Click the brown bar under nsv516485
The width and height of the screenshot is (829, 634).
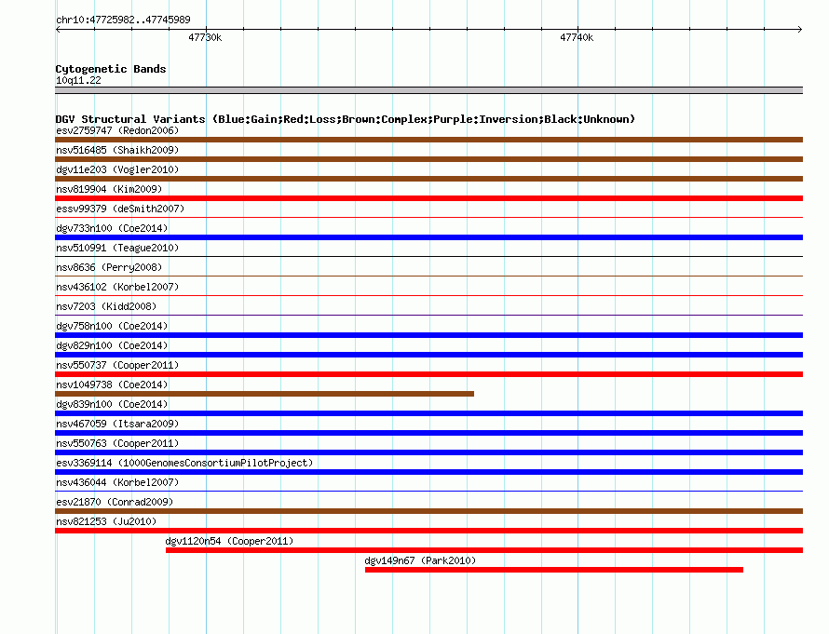coord(428,159)
